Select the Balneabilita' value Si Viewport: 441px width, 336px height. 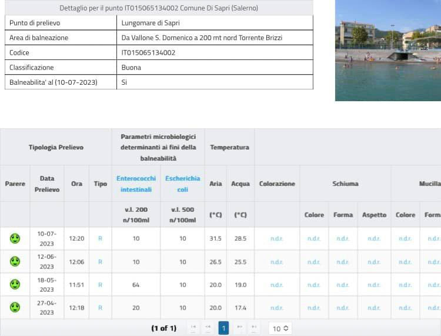point(124,82)
